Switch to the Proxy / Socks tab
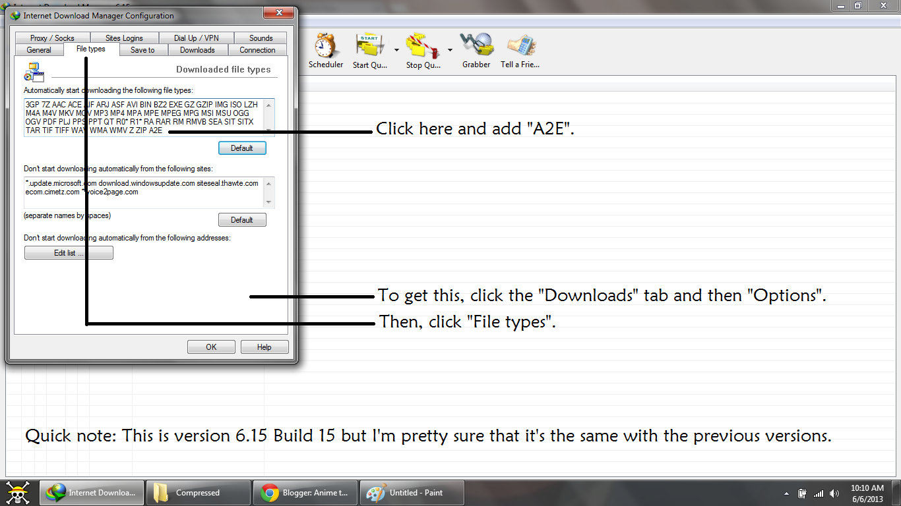Image resolution: width=901 pixels, height=506 pixels. pos(52,38)
